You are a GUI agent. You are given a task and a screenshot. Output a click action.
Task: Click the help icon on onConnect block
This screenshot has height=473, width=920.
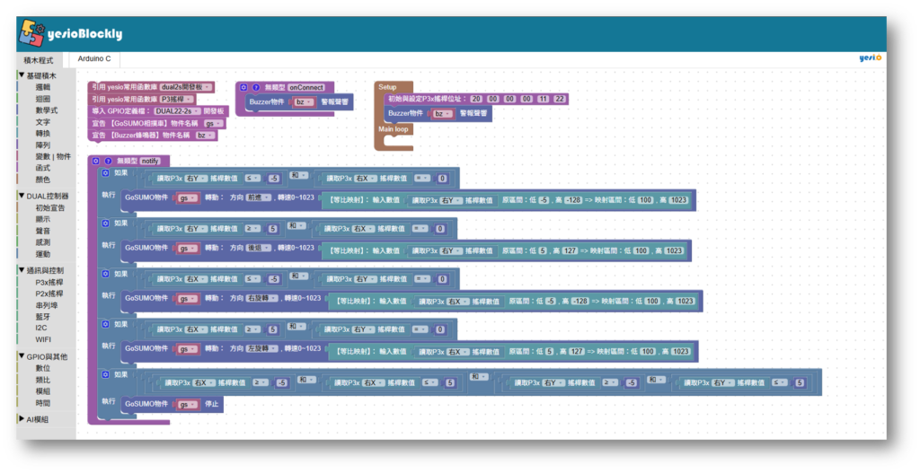[256, 87]
